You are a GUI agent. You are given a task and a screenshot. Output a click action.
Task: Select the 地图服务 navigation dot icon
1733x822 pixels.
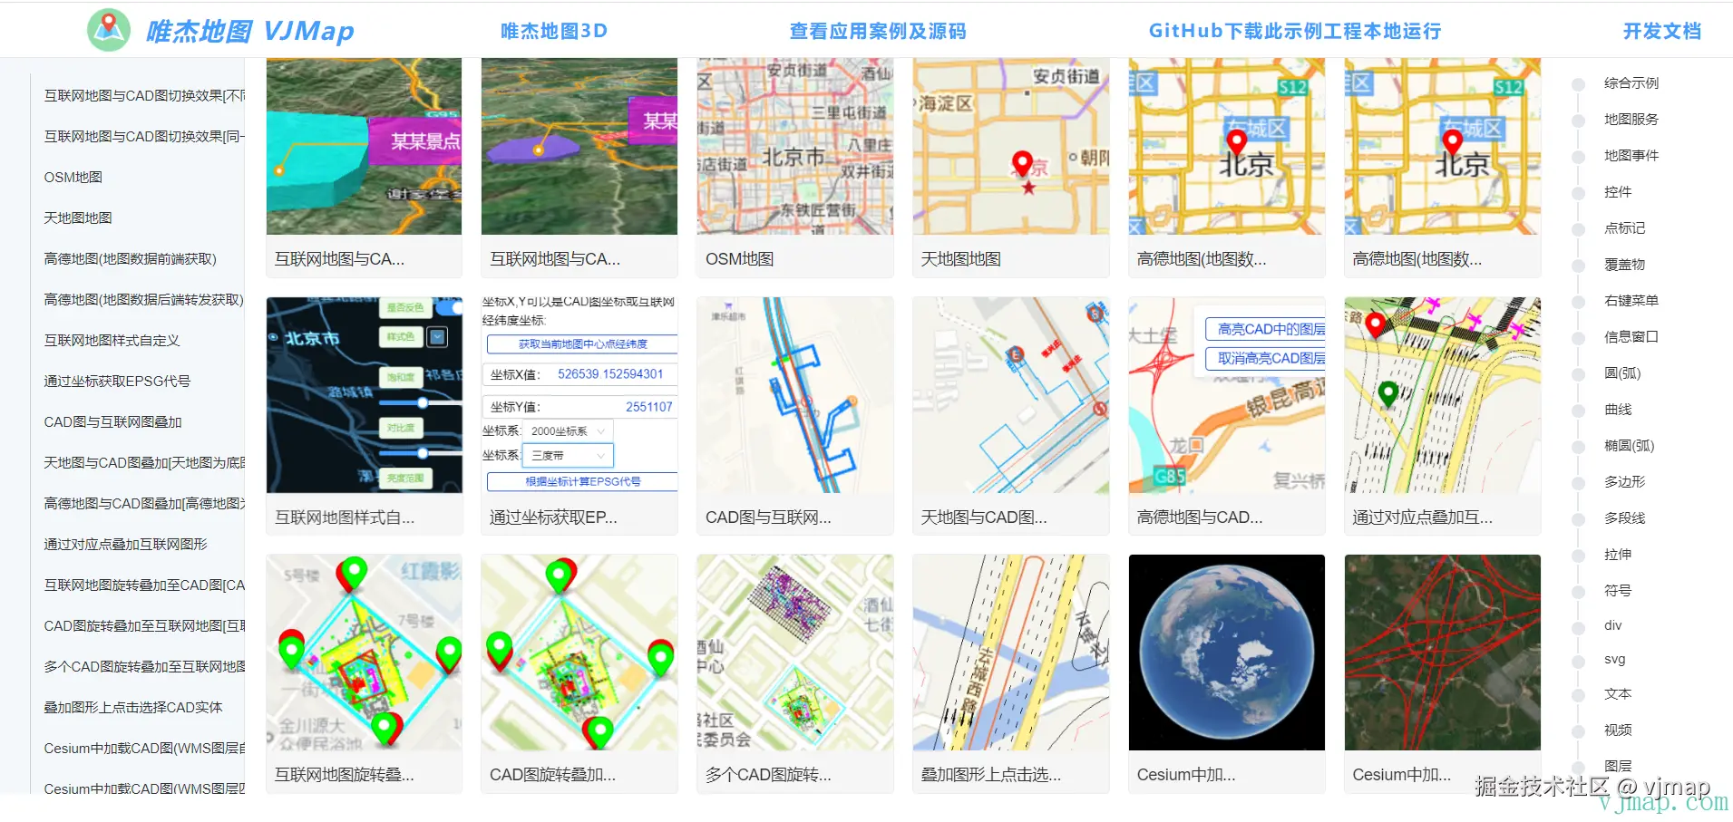coord(1578,120)
